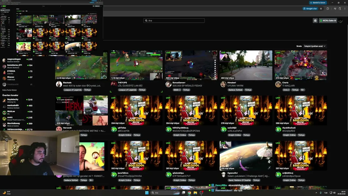Open Himaberi channel avatar
The image size is (348, 196).
(x=223, y=84)
